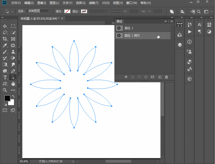Select the Hand tool
Screen dimensions: 215x164
click(x=13, y=84)
